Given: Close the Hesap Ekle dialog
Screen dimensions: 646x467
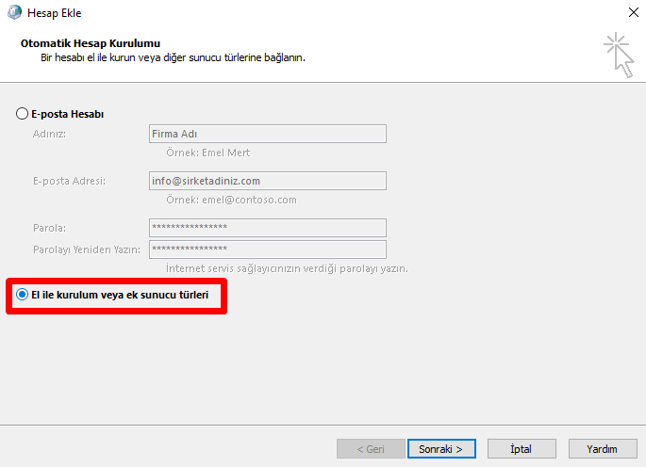Looking at the screenshot, I should point(630,13).
